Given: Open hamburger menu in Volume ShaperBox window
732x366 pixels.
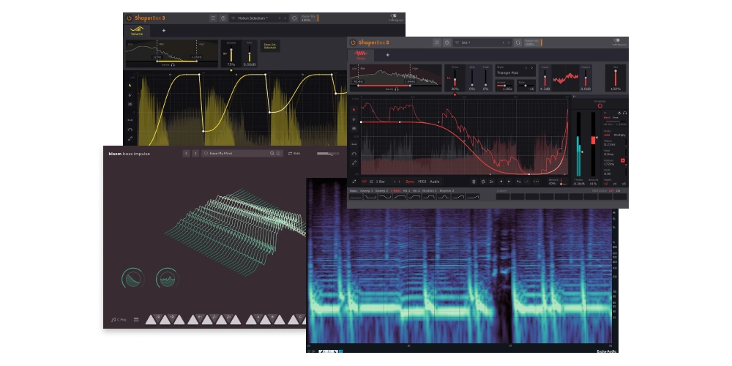Looking at the screenshot, I should tap(213, 18).
